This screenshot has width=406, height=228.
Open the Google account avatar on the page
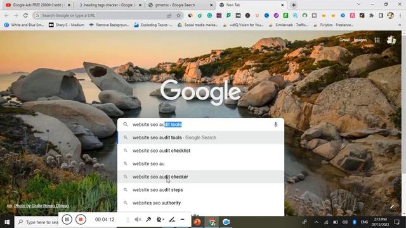[x=391, y=40]
